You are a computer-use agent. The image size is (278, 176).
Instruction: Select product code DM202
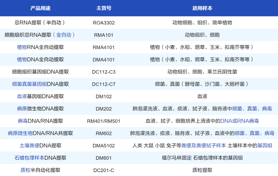pyautogui.click(x=104, y=109)
